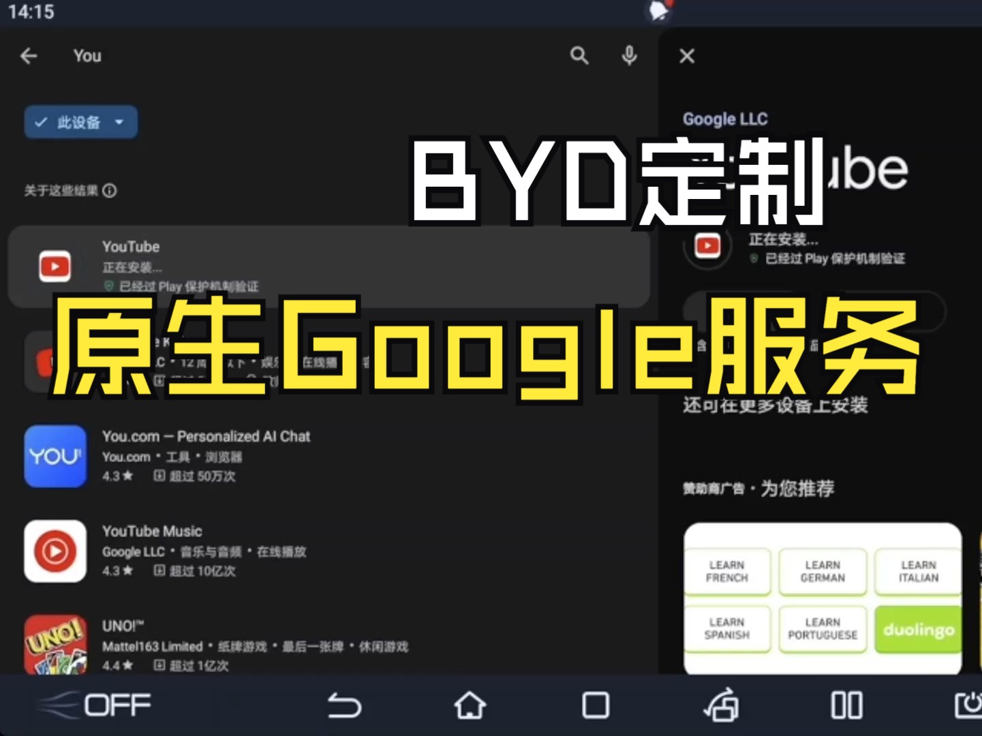Tap the screen rotation icon
This screenshot has width=982, height=736.
[x=722, y=705]
